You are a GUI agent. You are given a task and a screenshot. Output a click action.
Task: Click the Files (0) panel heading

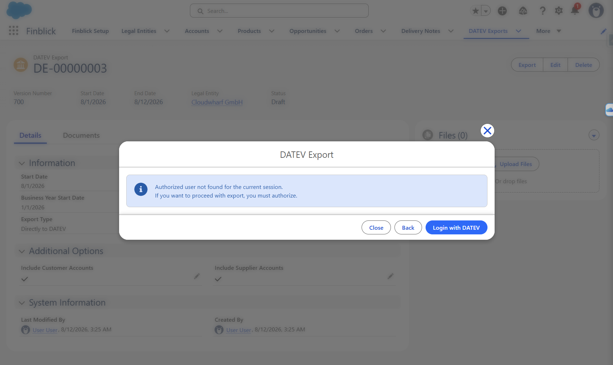[x=453, y=135]
